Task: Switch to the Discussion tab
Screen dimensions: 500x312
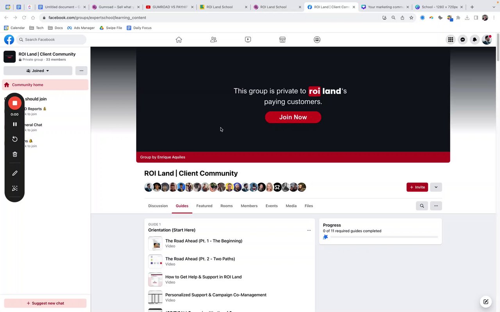Action: [x=158, y=206]
